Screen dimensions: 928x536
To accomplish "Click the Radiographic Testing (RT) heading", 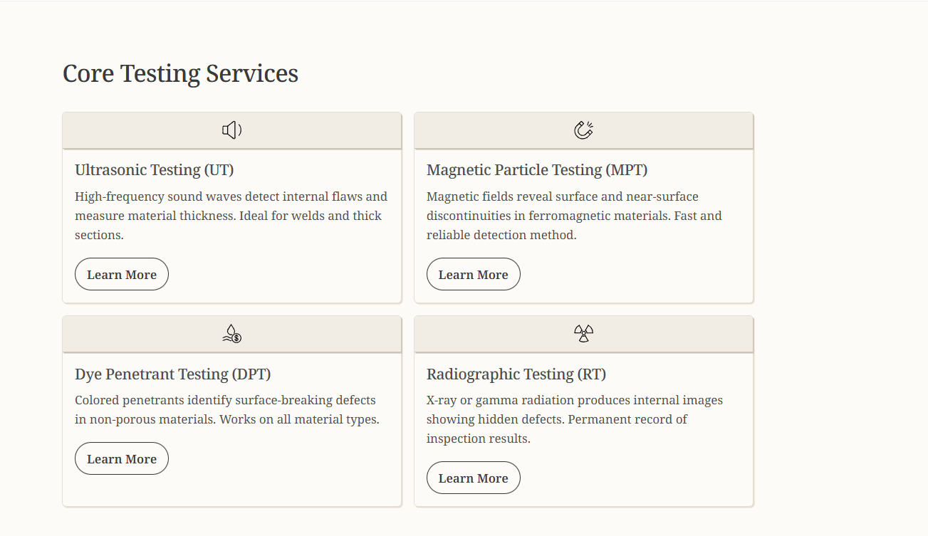I will 516,374.
